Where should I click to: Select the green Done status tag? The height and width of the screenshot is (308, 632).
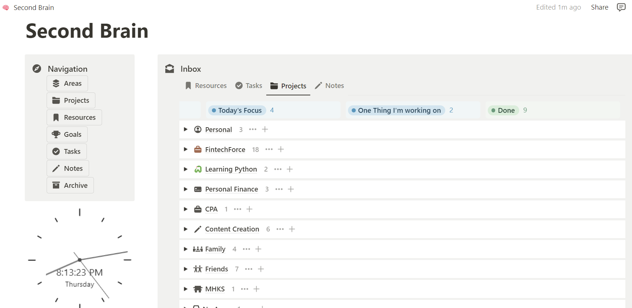pos(503,110)
